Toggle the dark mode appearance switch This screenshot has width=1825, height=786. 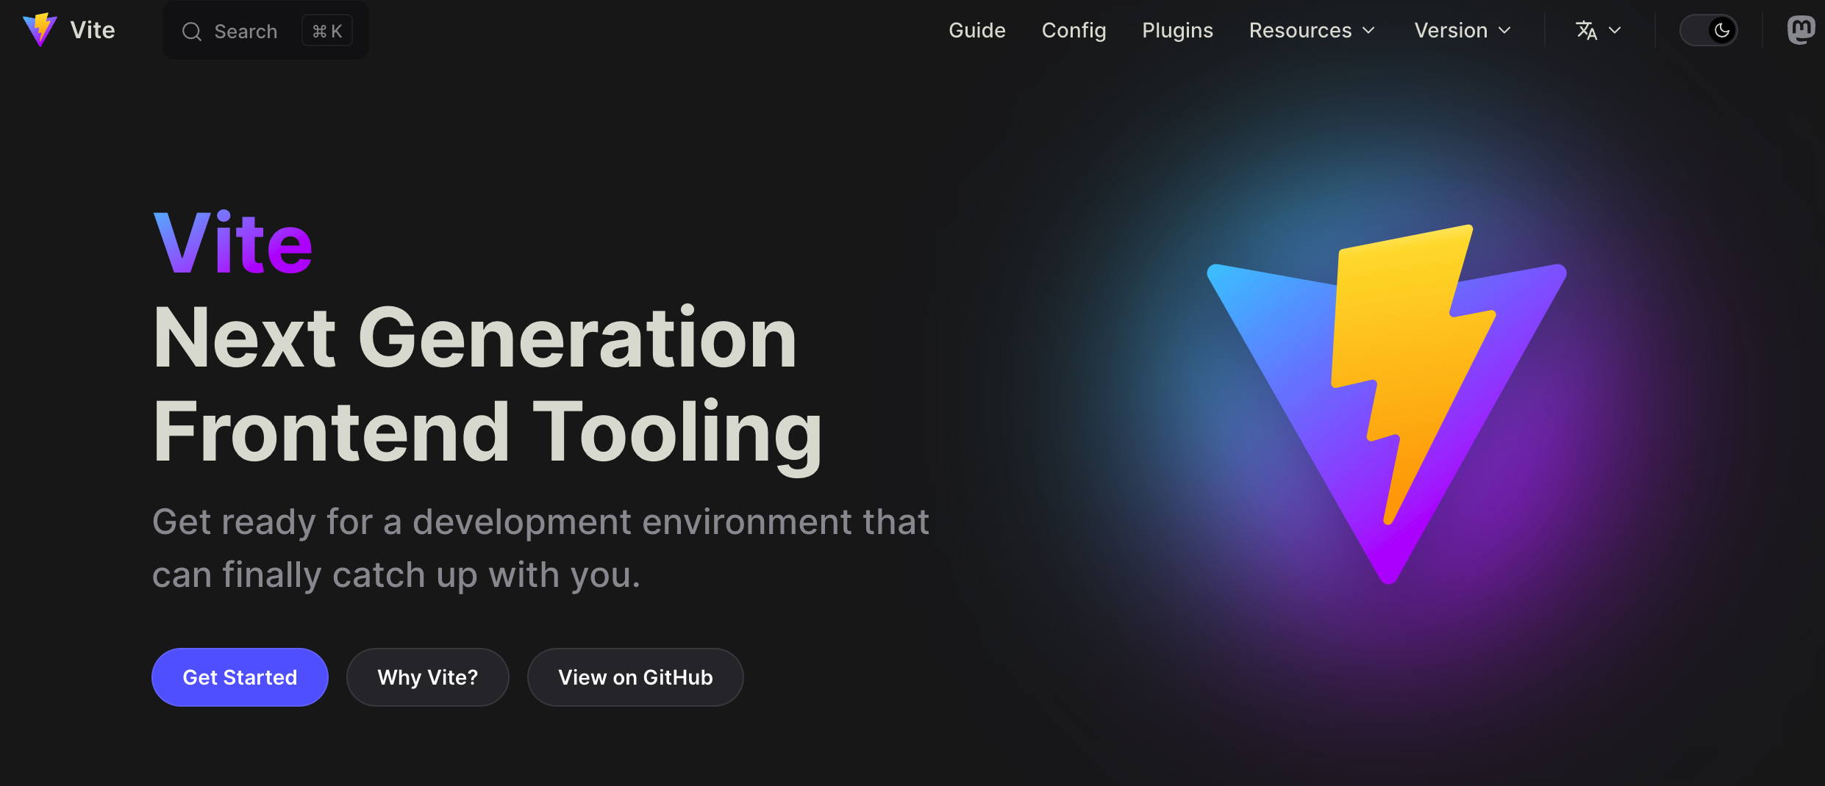point(1709,30)
